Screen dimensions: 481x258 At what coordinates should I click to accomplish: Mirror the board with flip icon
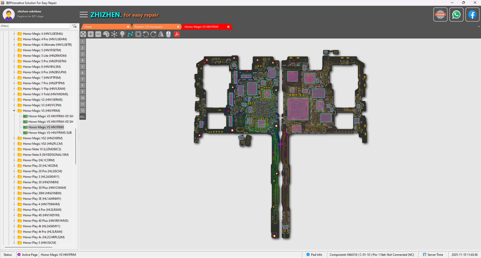[161, 34]
